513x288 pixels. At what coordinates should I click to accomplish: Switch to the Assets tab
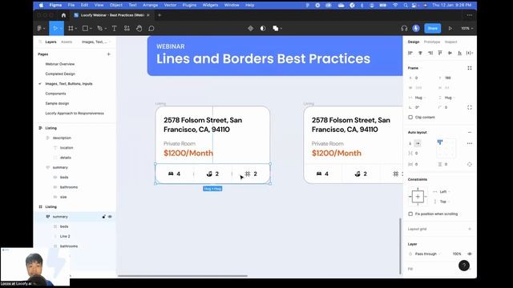pyautogui.click(x=67, y=42)
